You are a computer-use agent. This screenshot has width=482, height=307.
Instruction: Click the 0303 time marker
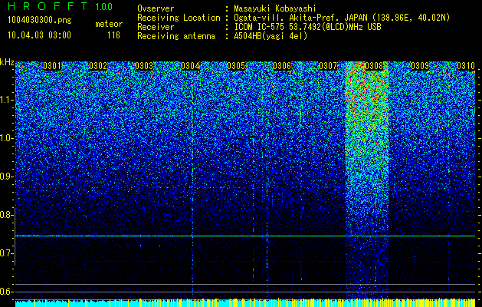pos(144,66)
